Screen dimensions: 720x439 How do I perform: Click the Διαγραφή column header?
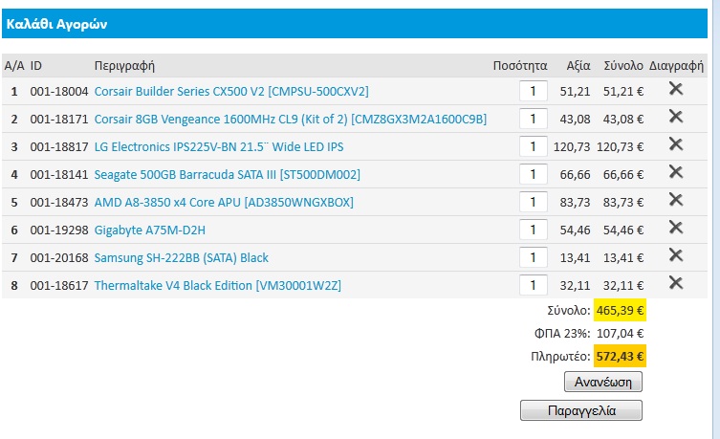[676, 66]
